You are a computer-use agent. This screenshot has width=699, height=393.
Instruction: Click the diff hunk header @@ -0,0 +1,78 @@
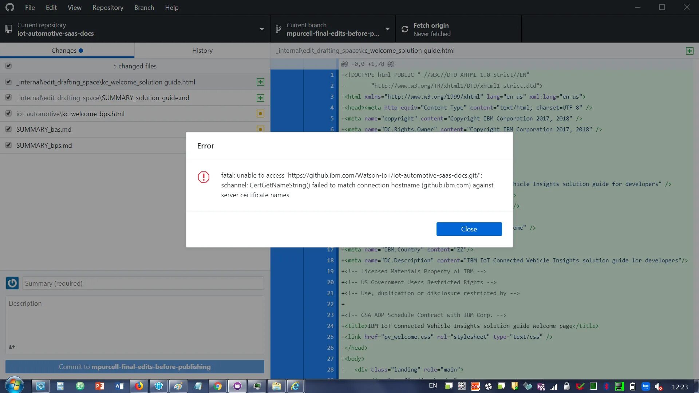click(368, 64)
